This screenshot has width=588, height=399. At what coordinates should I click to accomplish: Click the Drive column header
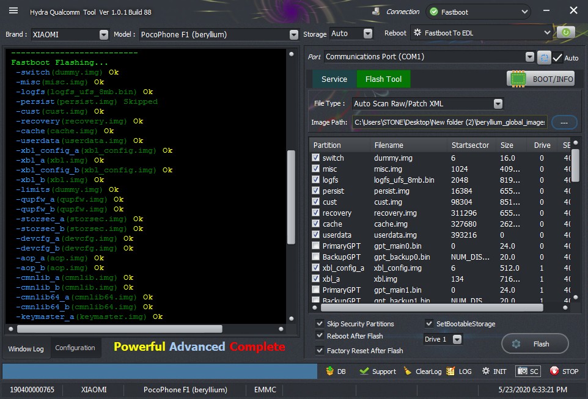(x=542, y=145)
